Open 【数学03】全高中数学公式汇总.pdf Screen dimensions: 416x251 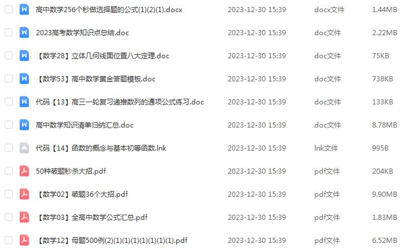(x=92, y=218)
